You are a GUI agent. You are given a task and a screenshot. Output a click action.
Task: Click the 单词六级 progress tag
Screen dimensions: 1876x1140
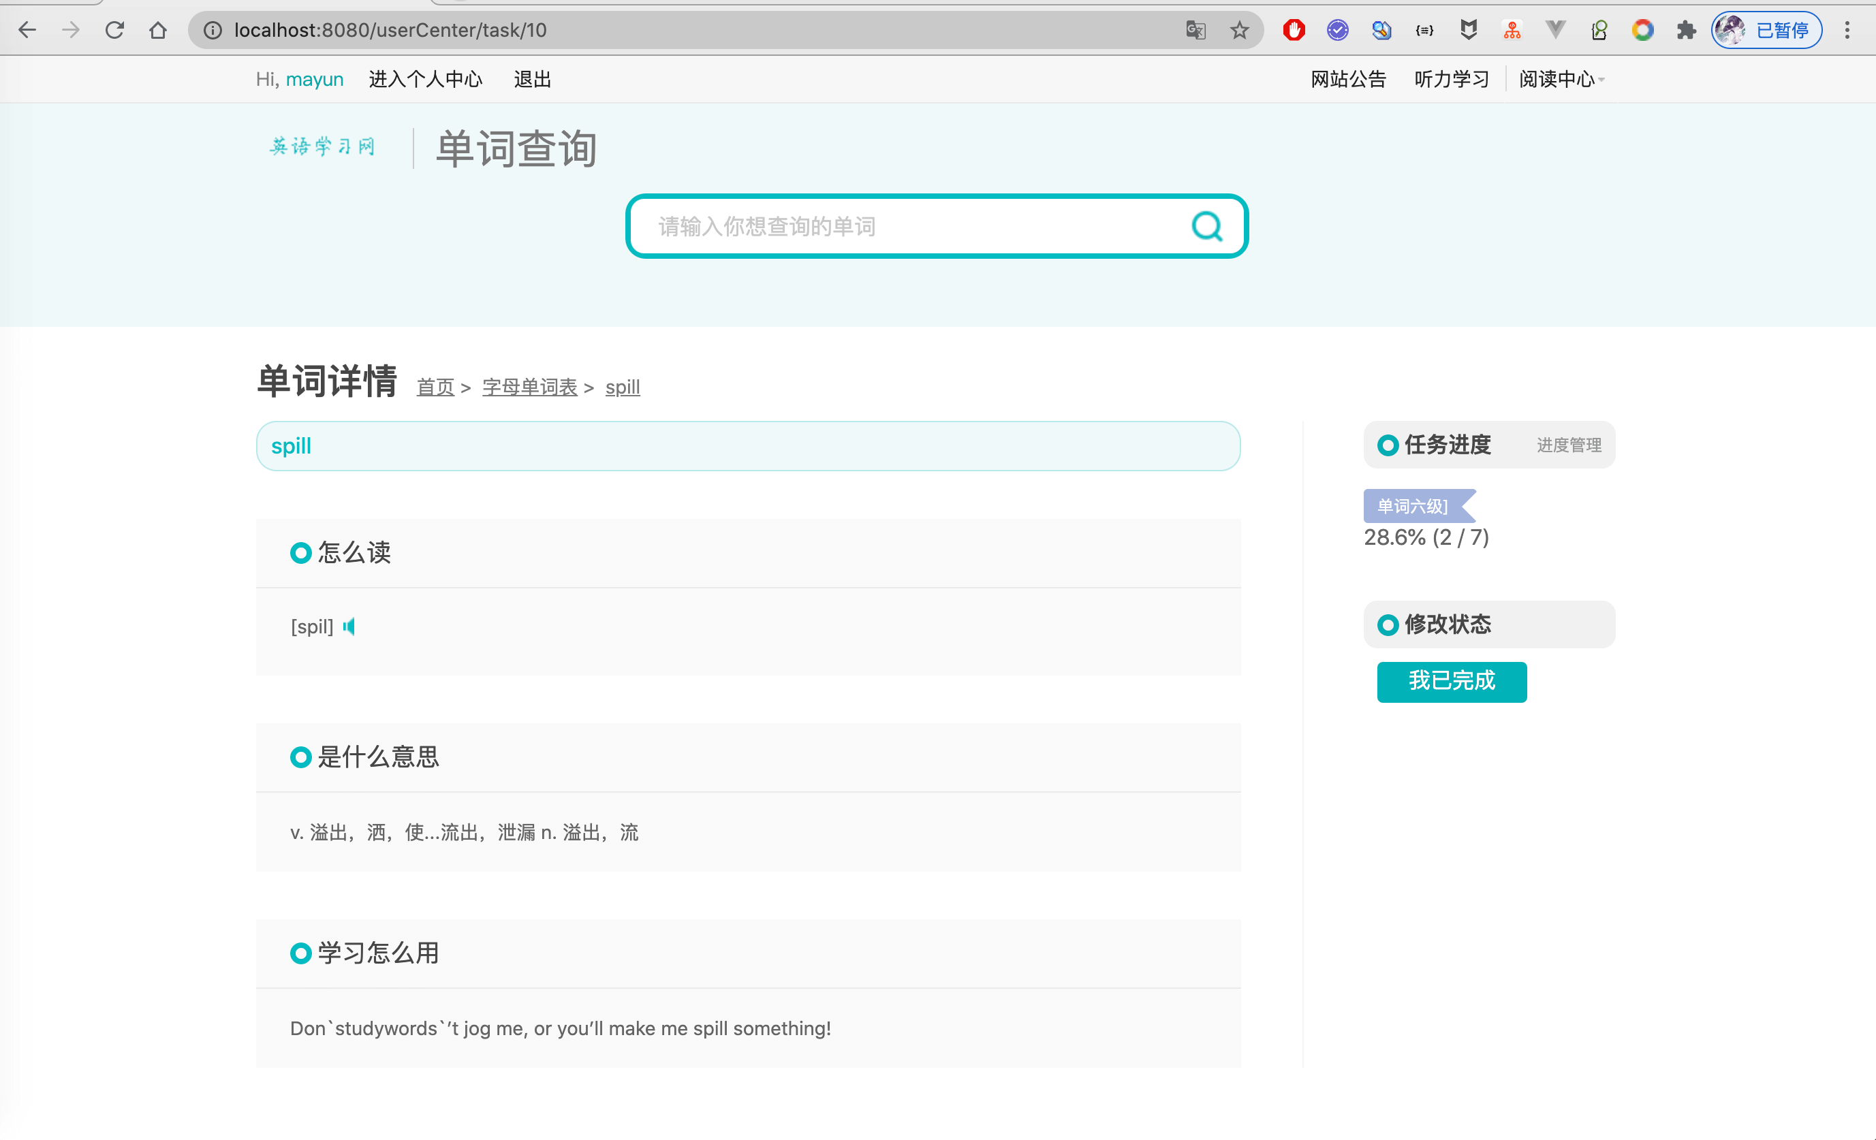point(1412,506)
